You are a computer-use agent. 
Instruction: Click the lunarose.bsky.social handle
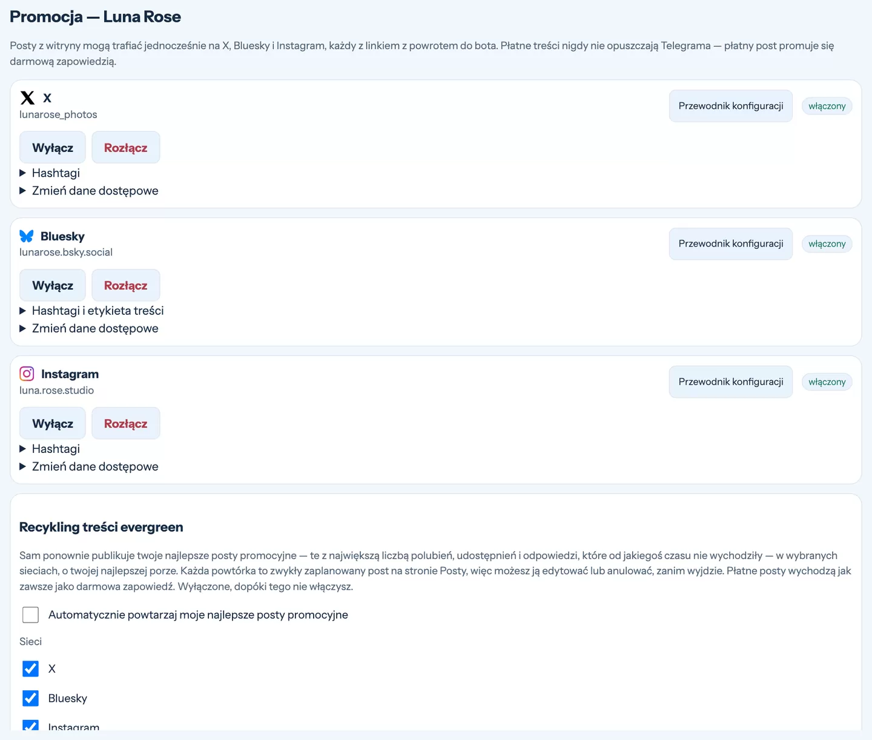pyautogui.click(x=66, y=252)
